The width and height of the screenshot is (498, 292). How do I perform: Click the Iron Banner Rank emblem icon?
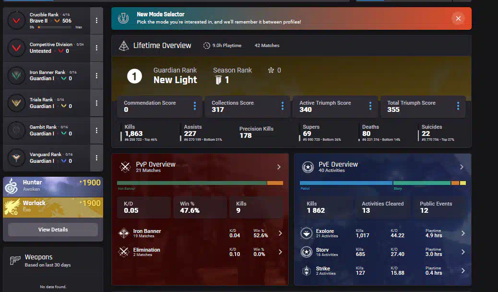(x=17, y=75)
